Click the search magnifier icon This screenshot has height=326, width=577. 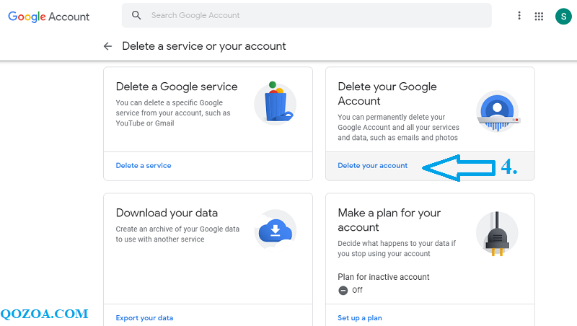pyautogui.click(x=137, y=15)
